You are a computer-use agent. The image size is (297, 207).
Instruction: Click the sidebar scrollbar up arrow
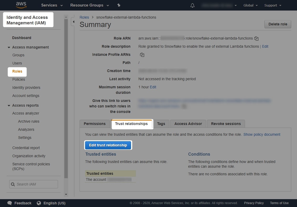66,17
